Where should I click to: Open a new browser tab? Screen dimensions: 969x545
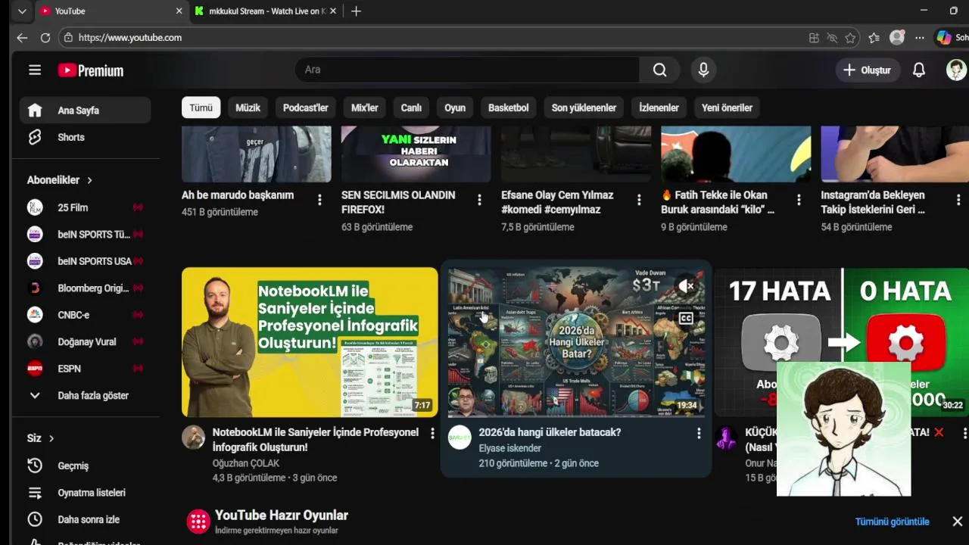(x=356, y=11)
